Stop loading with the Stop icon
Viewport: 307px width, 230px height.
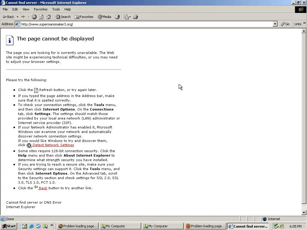pos(34,17)
